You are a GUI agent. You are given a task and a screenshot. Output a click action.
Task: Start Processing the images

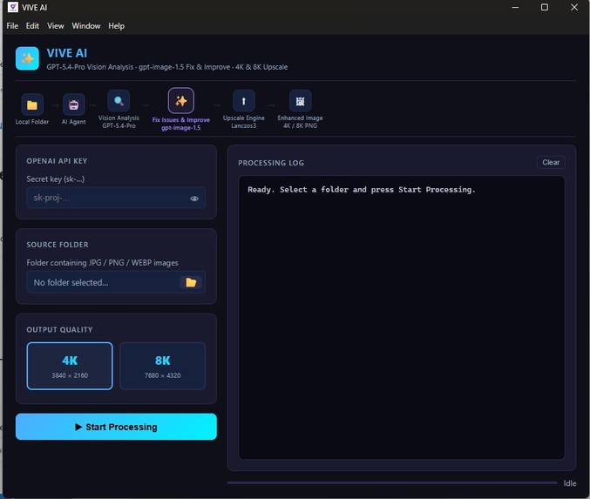point(116,427)
